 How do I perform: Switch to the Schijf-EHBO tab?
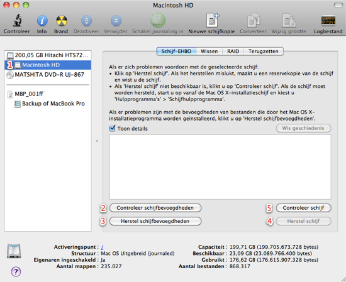pos(176,52)
